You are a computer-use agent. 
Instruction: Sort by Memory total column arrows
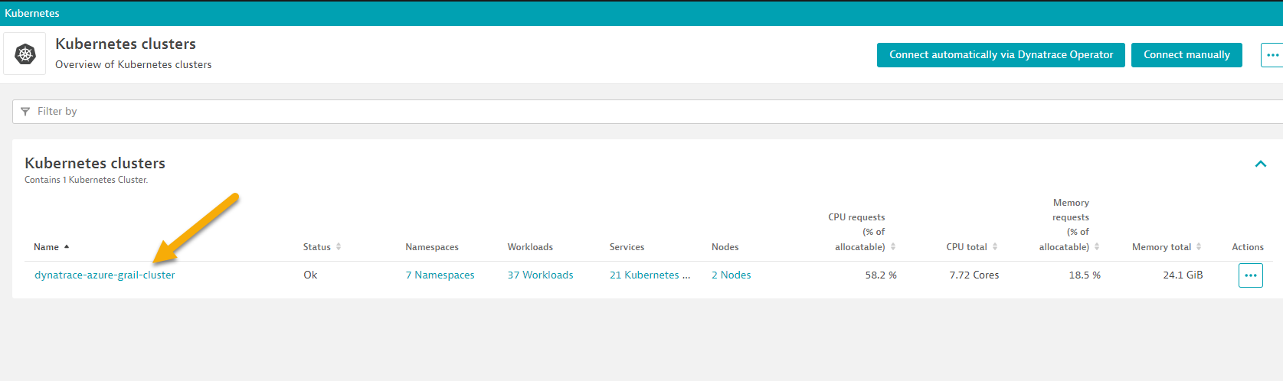click(x=1199, y=247)
